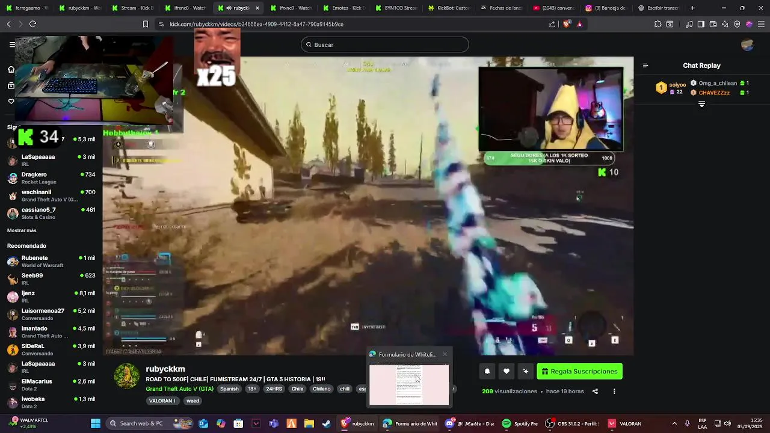Click the 'VALORAN T' tag
Viewport: 770px width, 433px height.
point(162,401)
